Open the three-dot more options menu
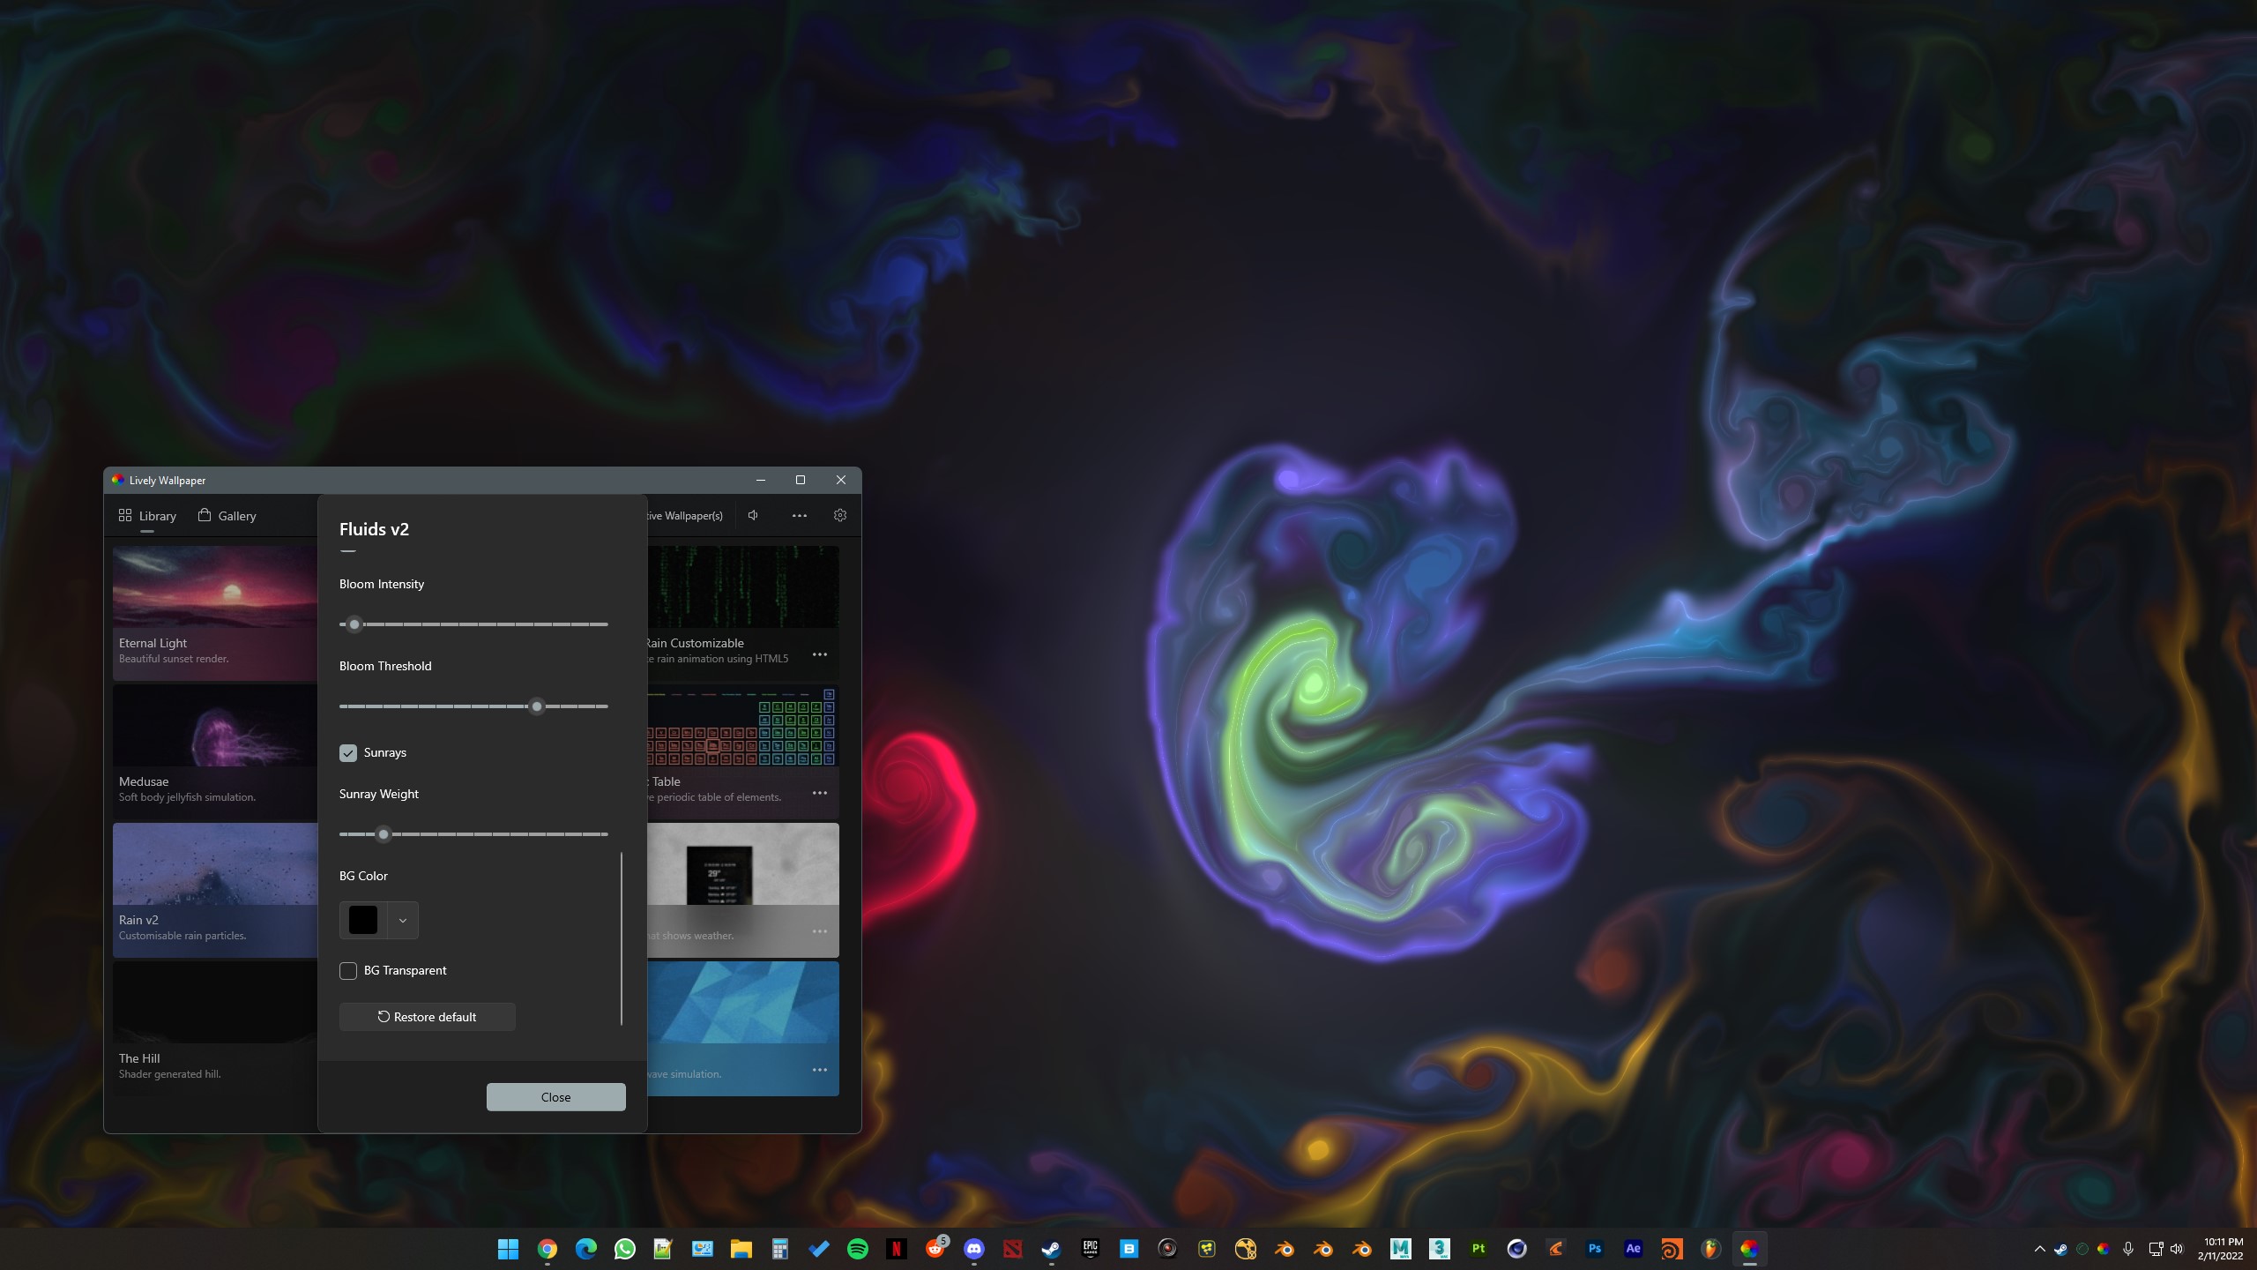Viewport: 2257px width, 1270px height. tap(799, 515)
